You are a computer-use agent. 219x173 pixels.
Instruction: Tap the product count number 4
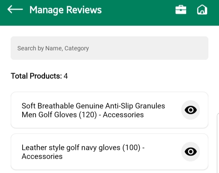tap(66, 76)
